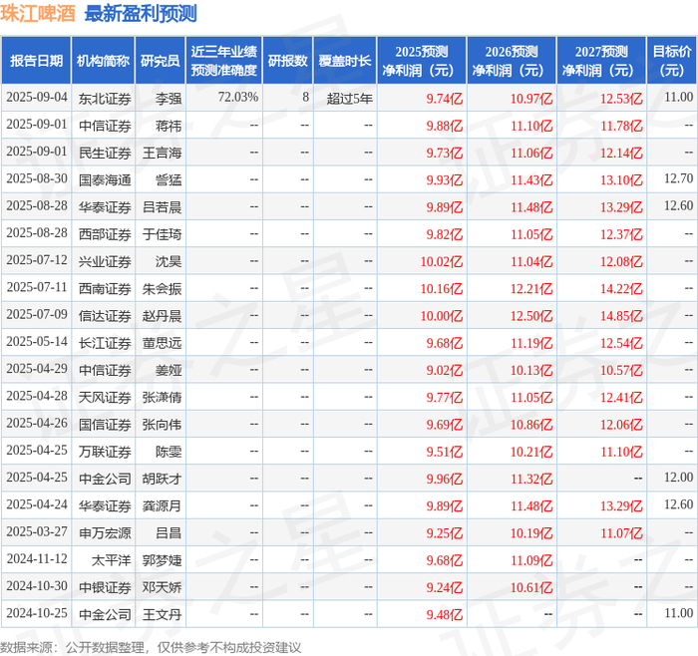Click institution 太平洋

tap(112, 560)
